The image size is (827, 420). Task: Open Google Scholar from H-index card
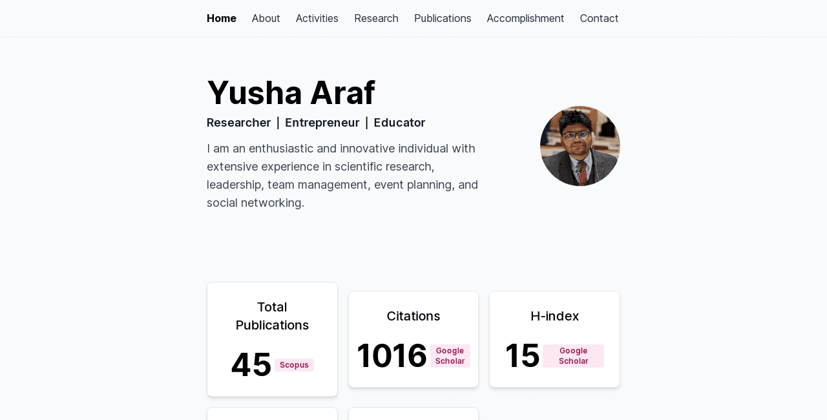coord(573,356)
